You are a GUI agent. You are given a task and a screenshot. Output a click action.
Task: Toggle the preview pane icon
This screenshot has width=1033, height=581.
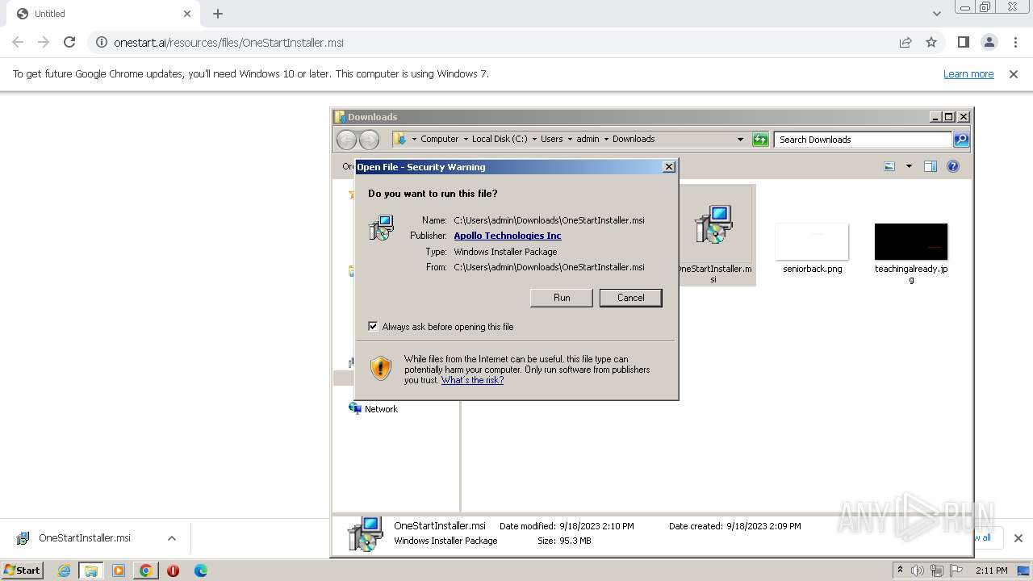pyautogui.click(x=931, y=166)
